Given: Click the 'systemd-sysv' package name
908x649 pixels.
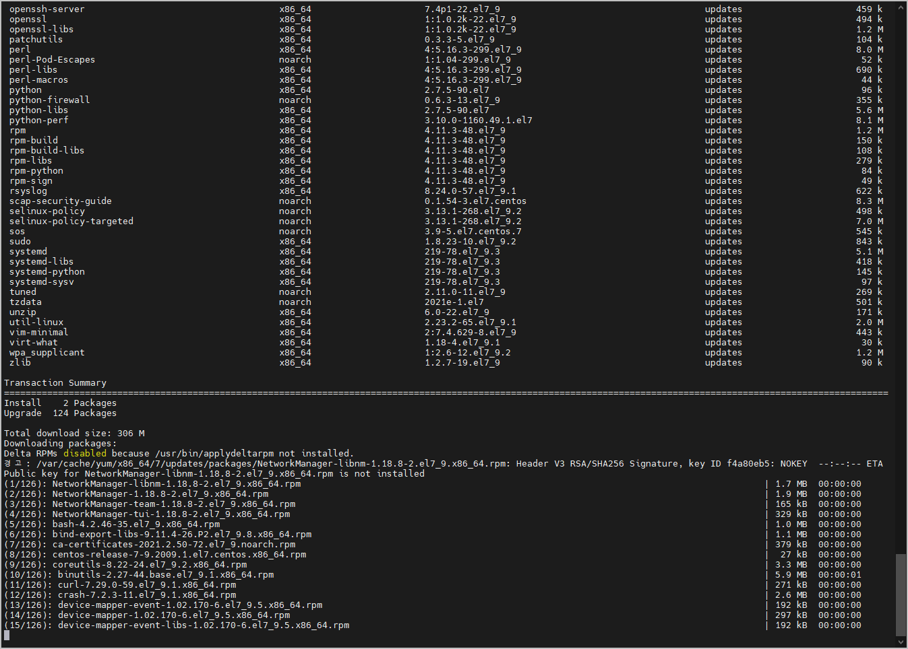Looking at the screenshot, I should coord(42,282).
